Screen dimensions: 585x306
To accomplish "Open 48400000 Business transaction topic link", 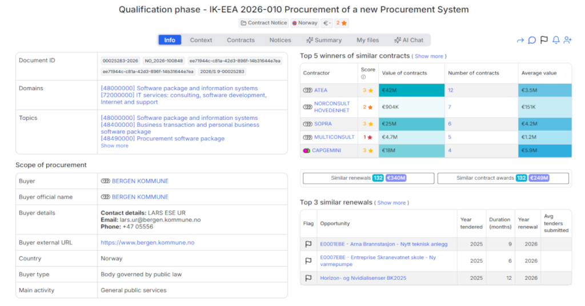I will tap(180, 128).
